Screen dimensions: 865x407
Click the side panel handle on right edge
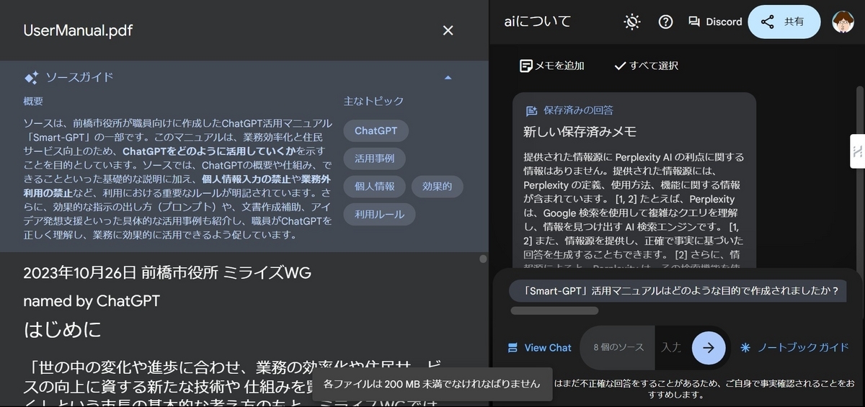pos(857,151)
